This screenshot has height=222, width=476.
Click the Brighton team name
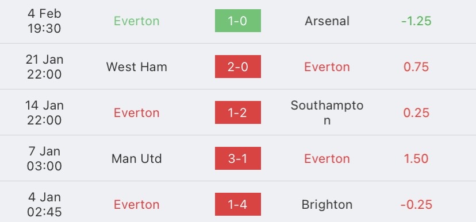point(327,205)
